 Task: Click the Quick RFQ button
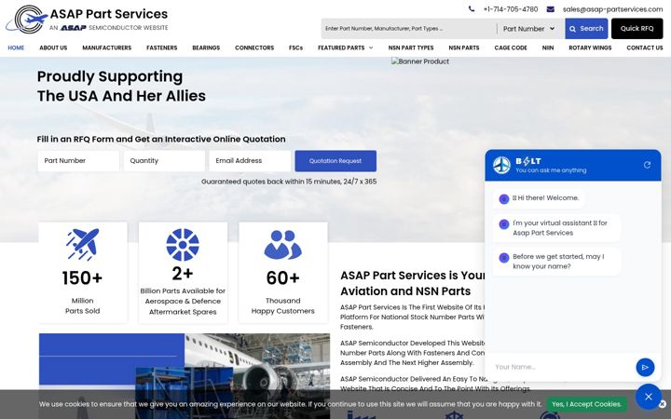637,29
